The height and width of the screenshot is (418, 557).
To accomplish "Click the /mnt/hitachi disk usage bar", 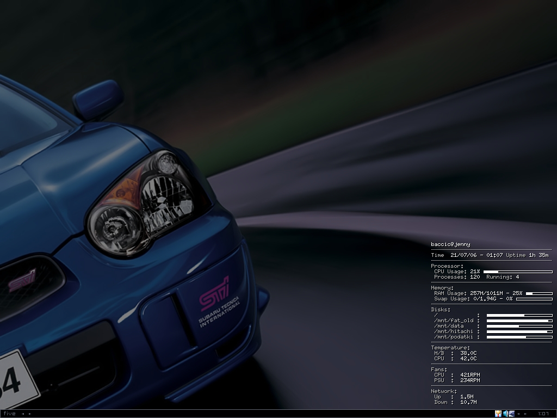I will click(519, 331).
